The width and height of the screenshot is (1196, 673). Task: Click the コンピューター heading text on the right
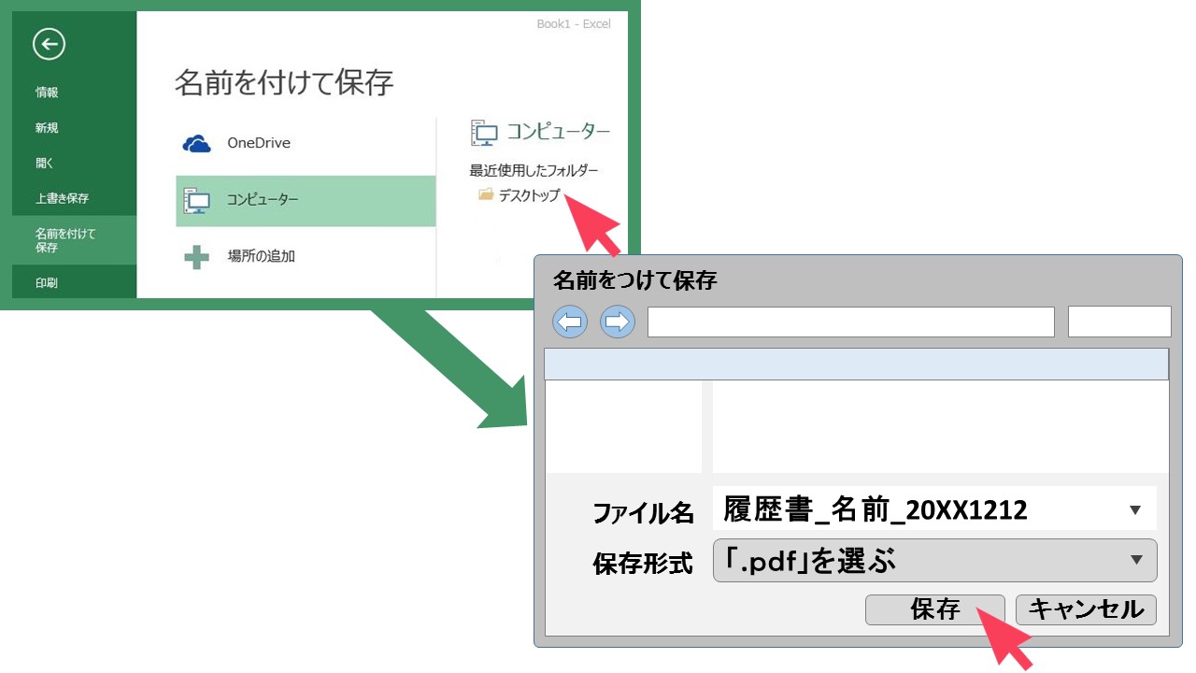[559, 132]
